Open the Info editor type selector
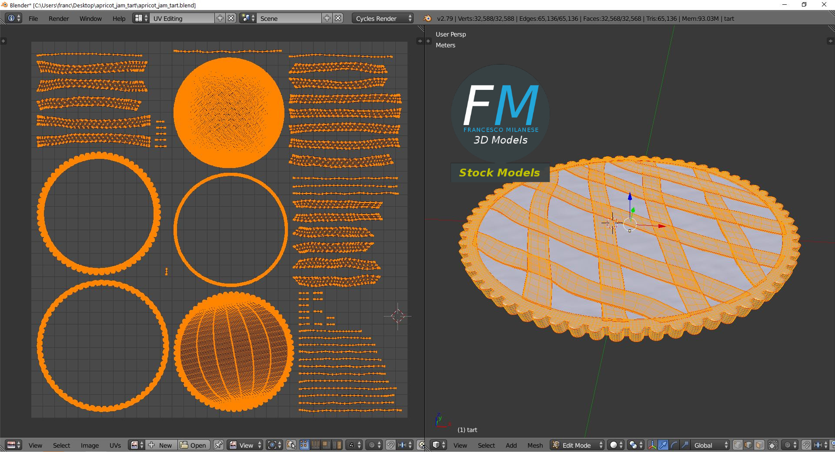 pos(13,18)
